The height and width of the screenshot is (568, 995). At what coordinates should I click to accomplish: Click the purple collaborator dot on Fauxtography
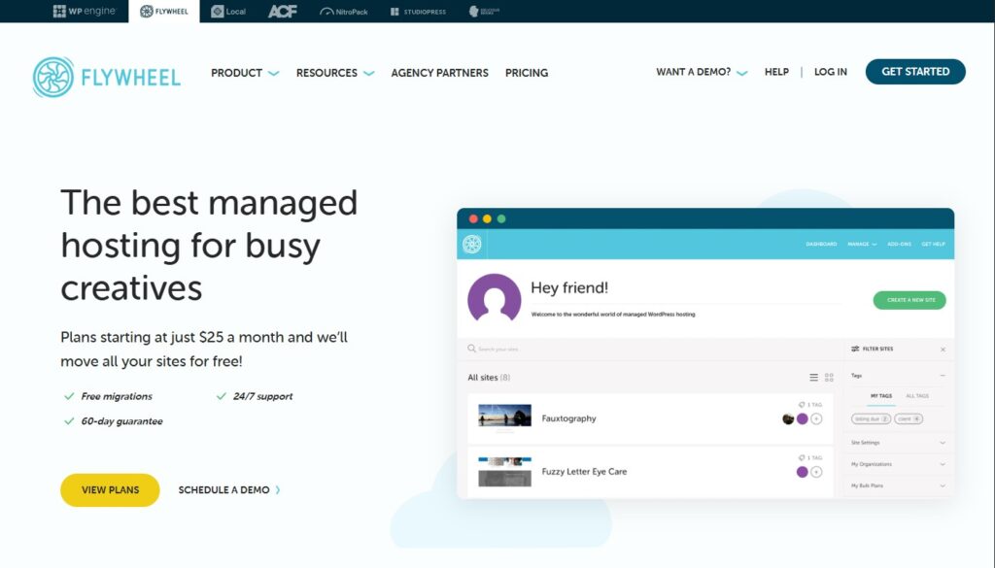click(x=802, y=419)
